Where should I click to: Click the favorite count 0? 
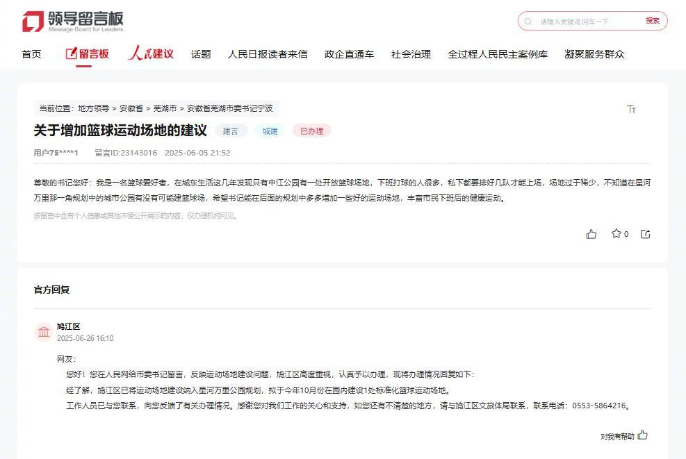[x=626, y=234]
